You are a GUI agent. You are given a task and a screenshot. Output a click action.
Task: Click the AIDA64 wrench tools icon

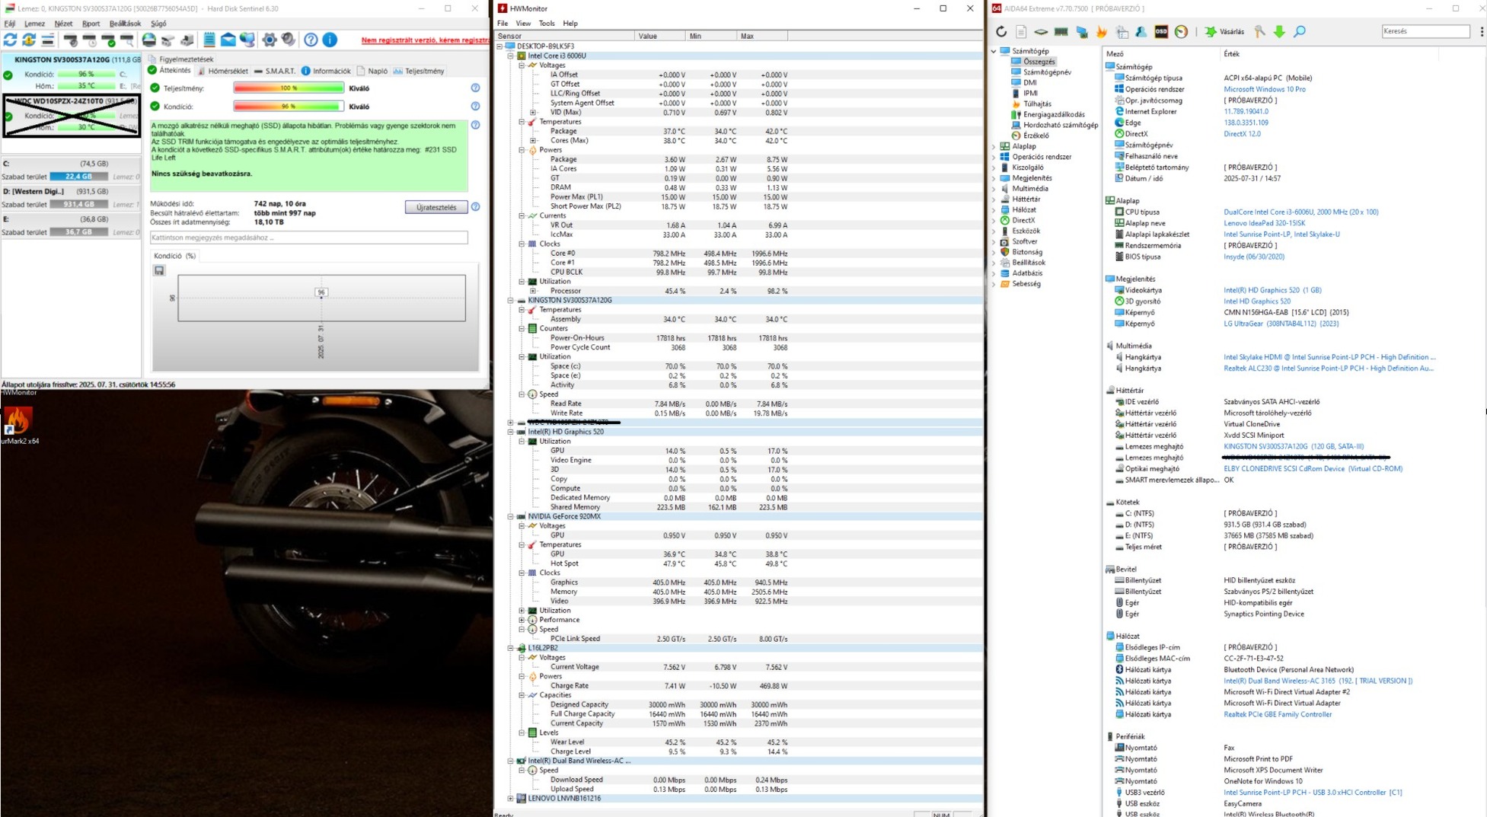(x=1259, y=32)
